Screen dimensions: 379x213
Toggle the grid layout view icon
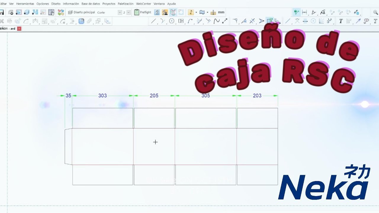tap(173, 12)
